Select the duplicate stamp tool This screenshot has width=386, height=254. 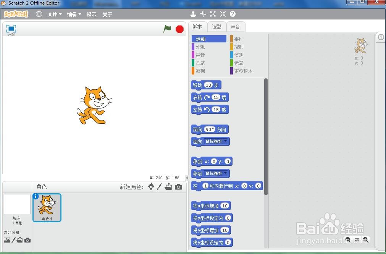(x=193, y=14)
